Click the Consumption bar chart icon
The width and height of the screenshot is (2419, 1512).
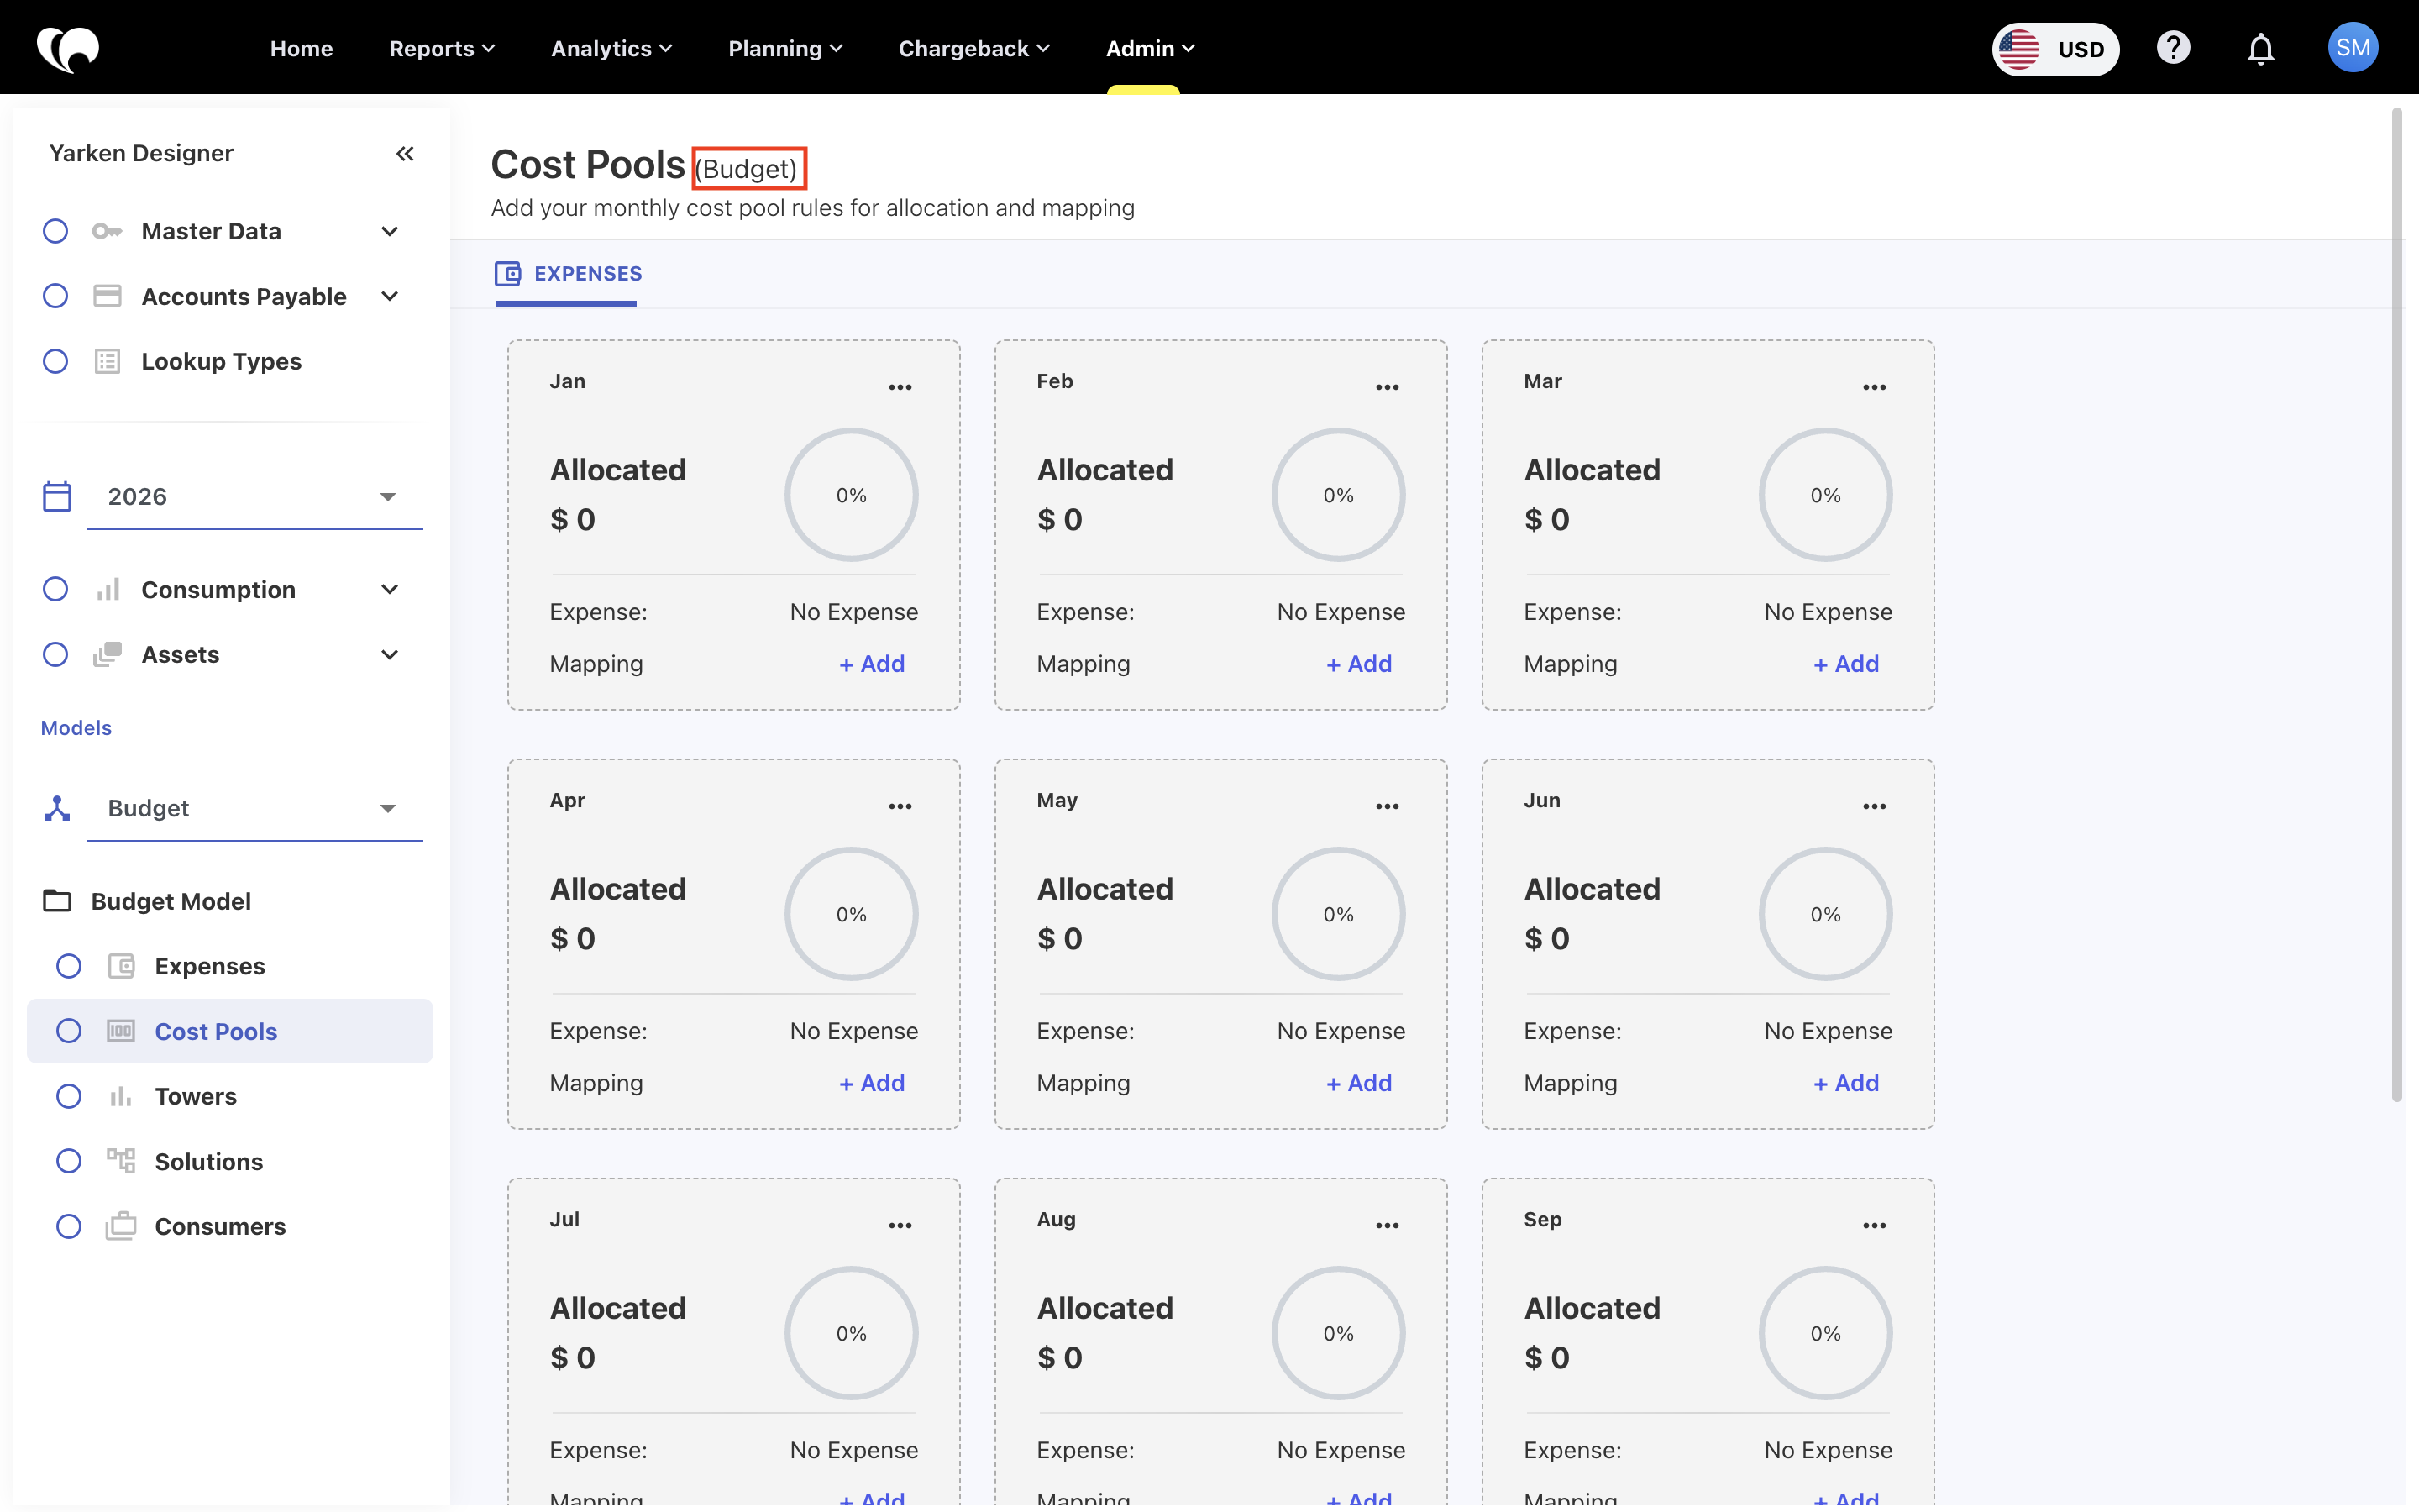click(x=108, y=589)
